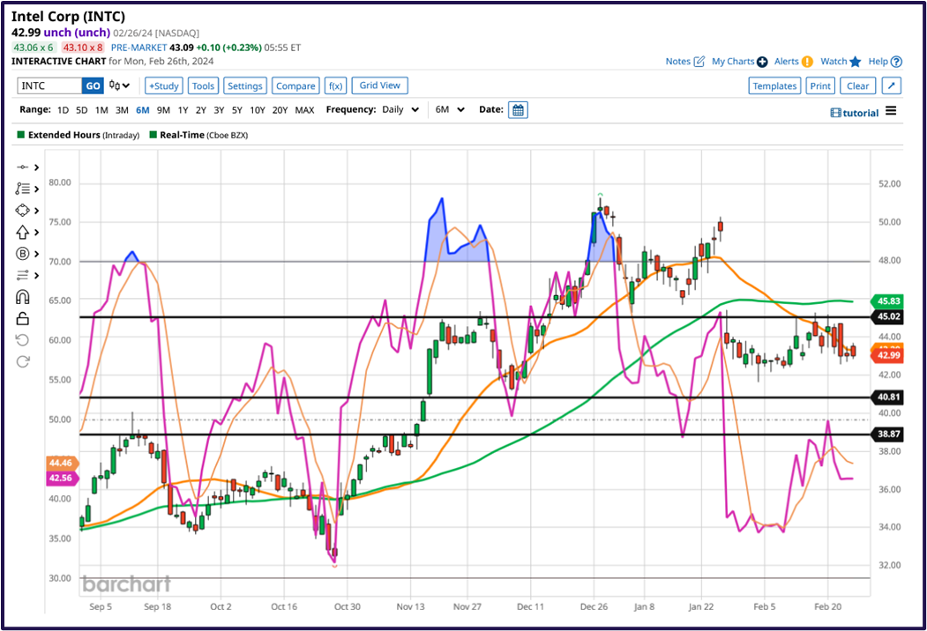The width and height of the screenshot is (927, 631).
Task: Open the line drawing tool
Action: 23,167
